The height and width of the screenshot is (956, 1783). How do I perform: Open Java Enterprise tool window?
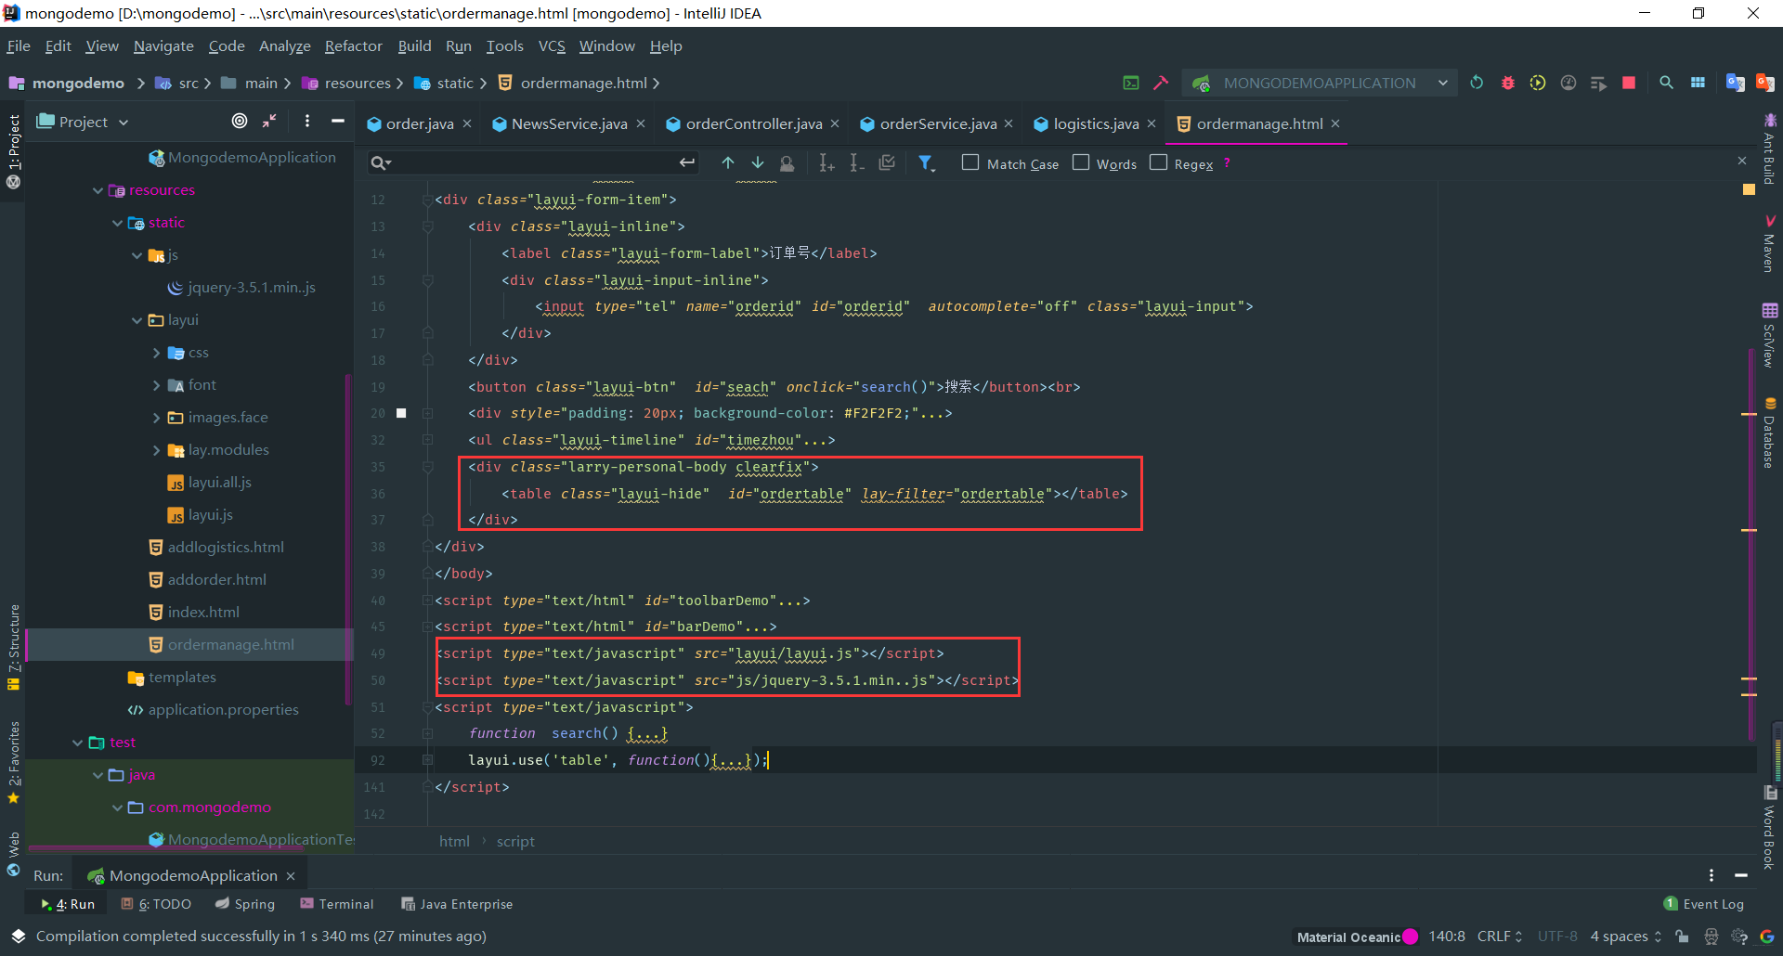point(456,904)
